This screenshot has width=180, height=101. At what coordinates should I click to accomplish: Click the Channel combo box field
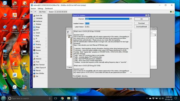tap(107, 19)
